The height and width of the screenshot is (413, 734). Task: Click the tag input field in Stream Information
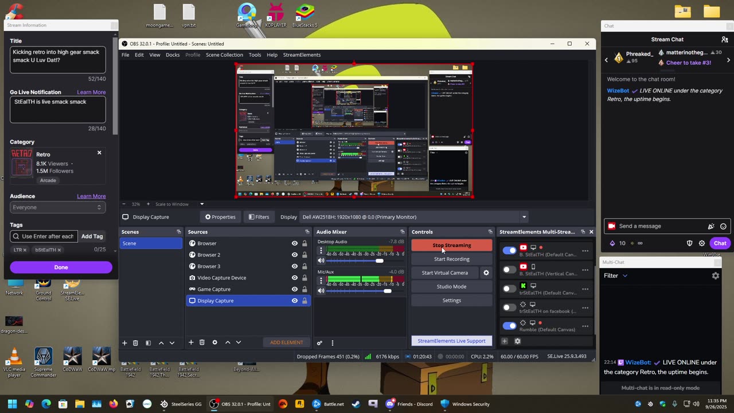(44, 236)
